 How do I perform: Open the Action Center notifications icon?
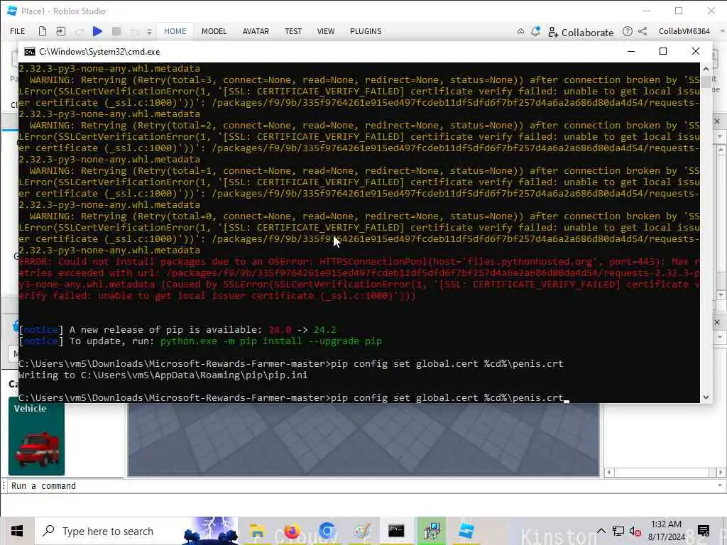tap(704, 531)
